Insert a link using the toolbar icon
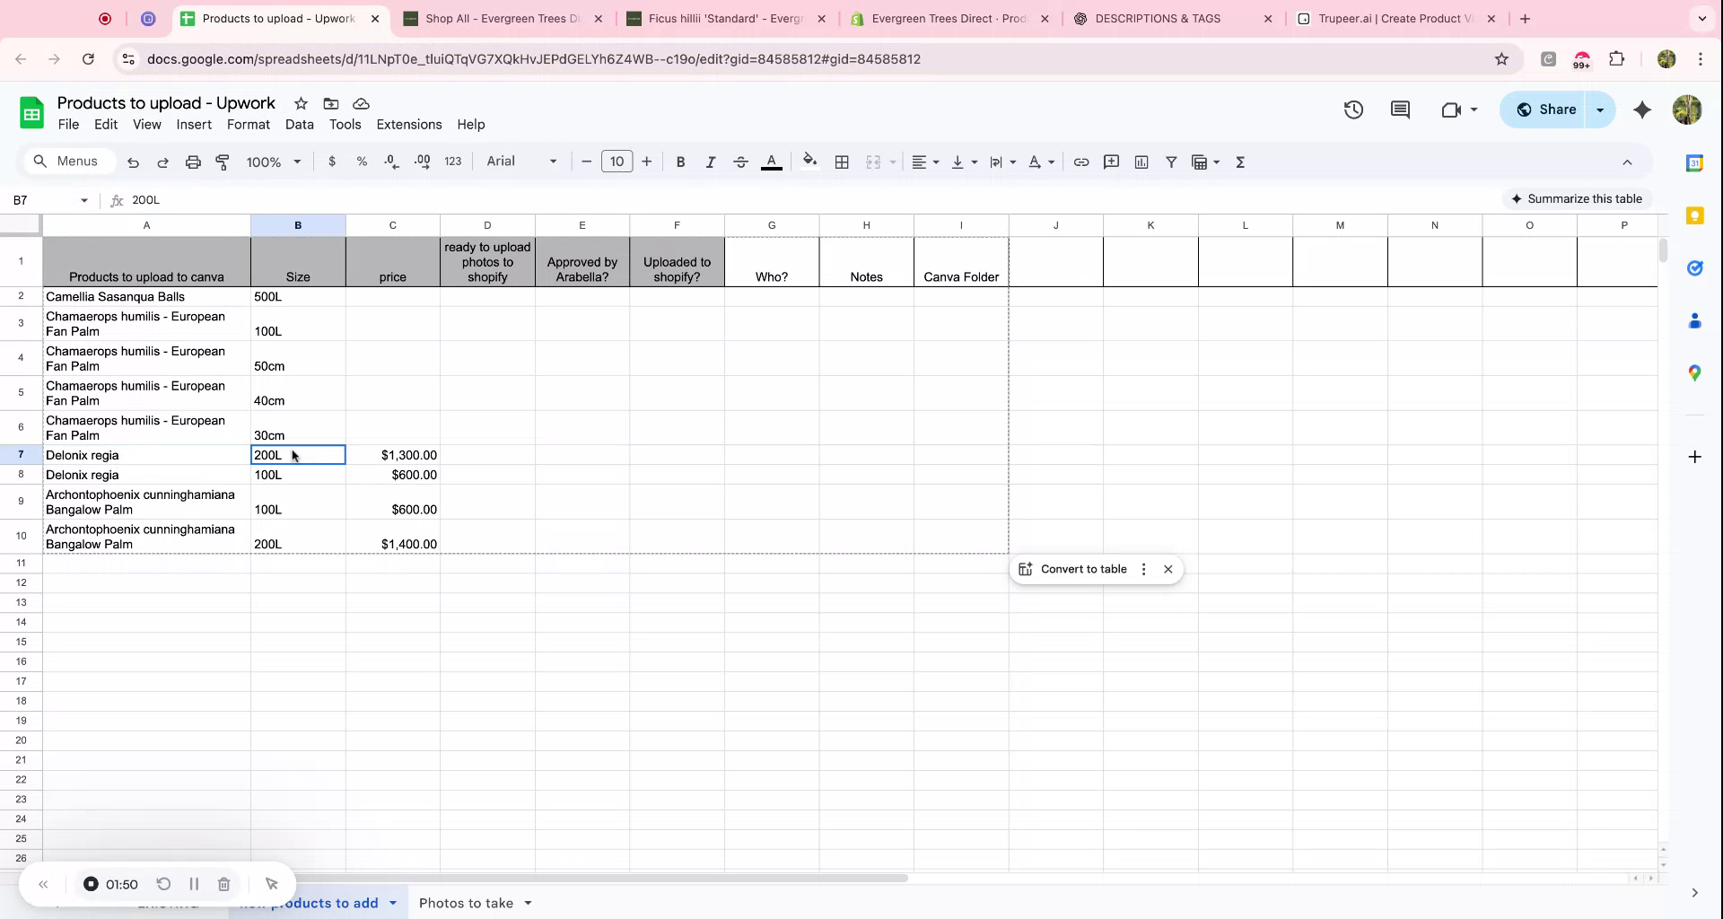This screenshot has width=1723, height=919. [x=1081, y=162]
